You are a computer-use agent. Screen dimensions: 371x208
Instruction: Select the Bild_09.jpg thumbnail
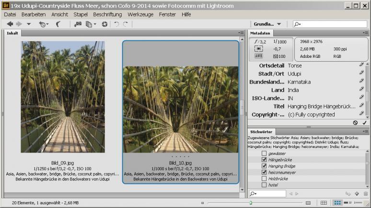[x=63, y=97]
